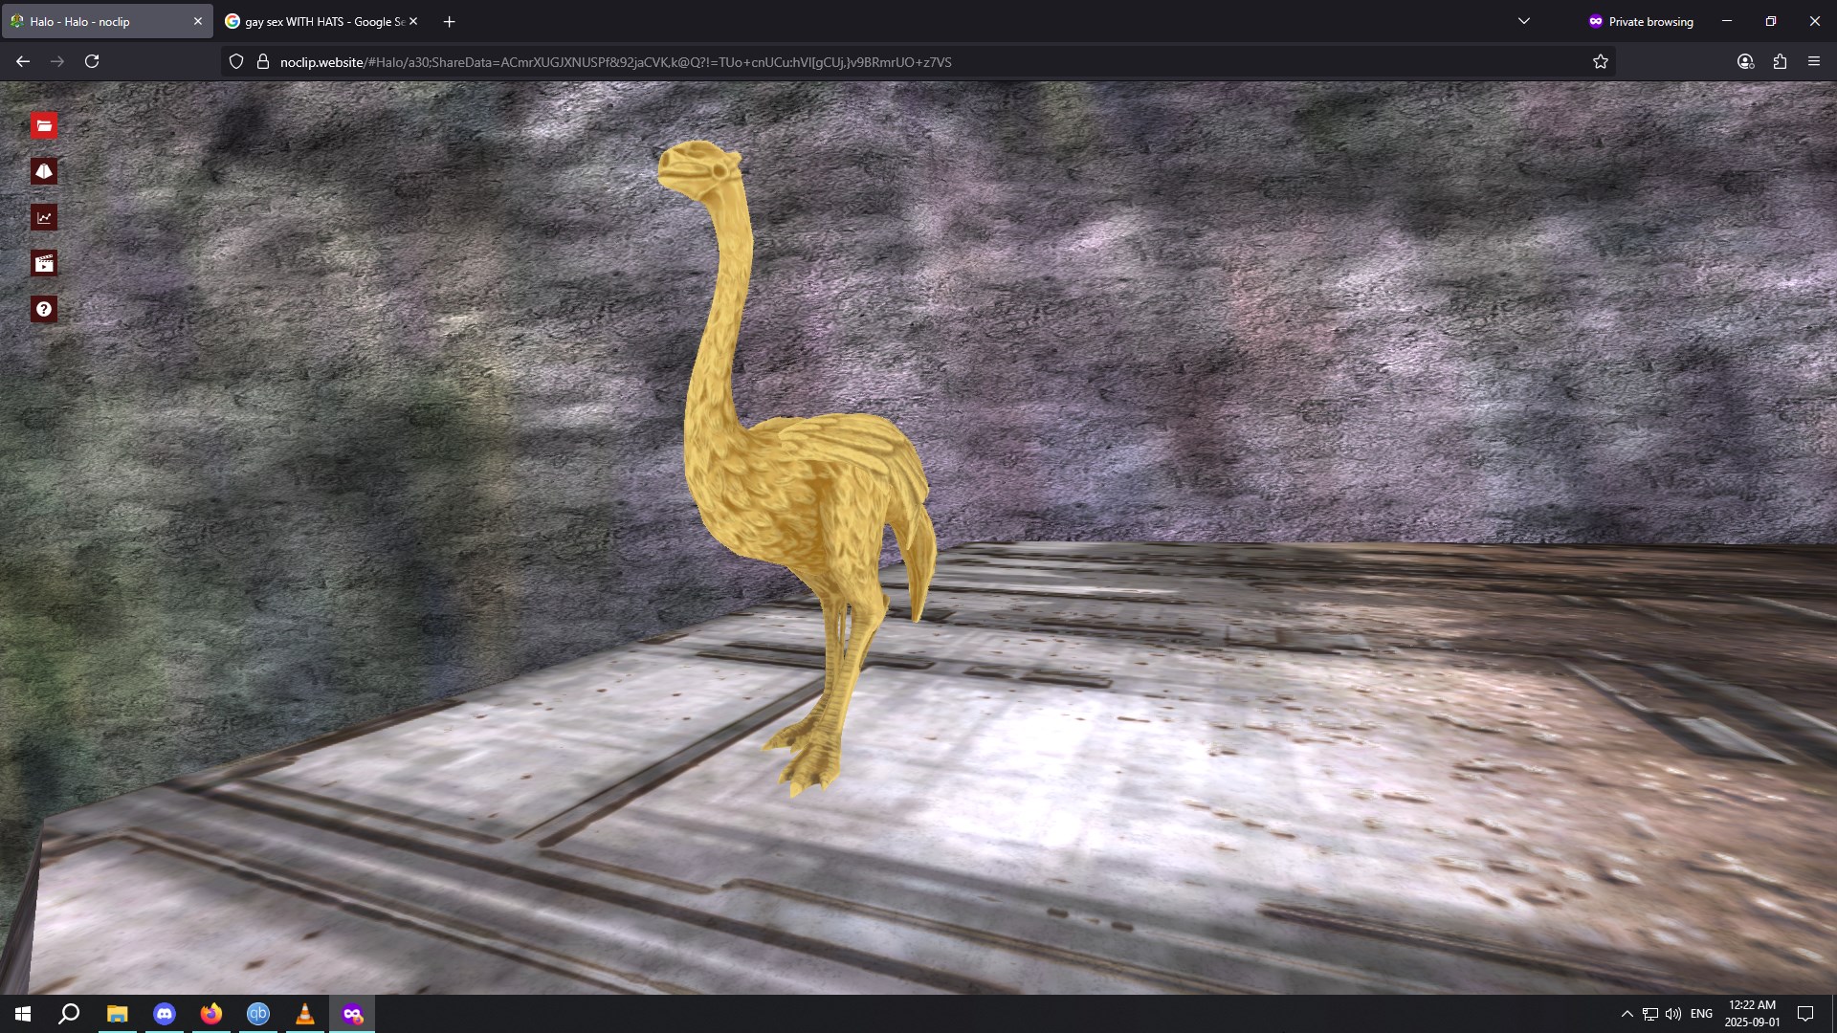Open the noclip scene selector folder icon
The image size is (1837, 1033).
click(x=44, y=125)
